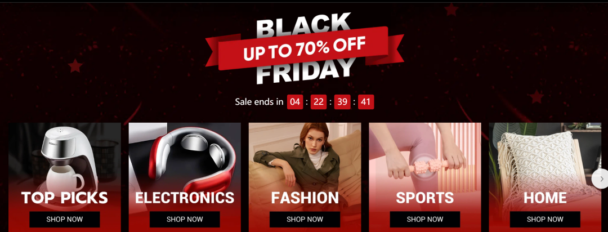Screen dimensions: 608x232
Task: Select the HOME category title
Action: [x=545, y=198]
